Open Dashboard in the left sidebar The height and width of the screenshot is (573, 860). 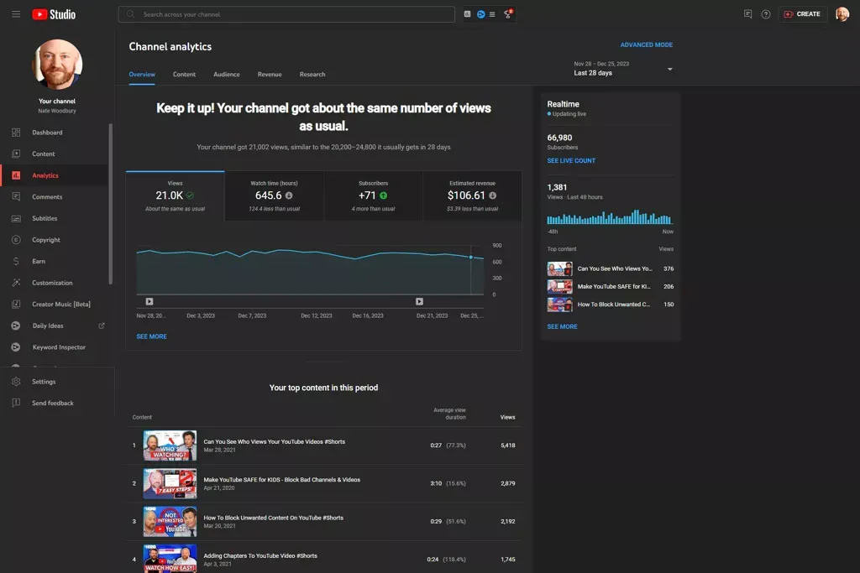(55, 133)
